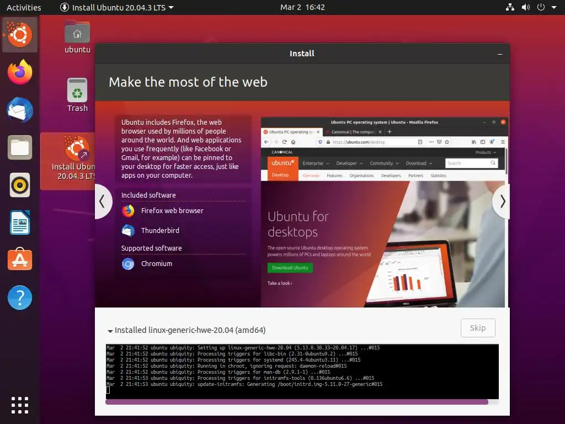
Task: Click the Firefox web browser icon in slide
Action: pos(128,210)
